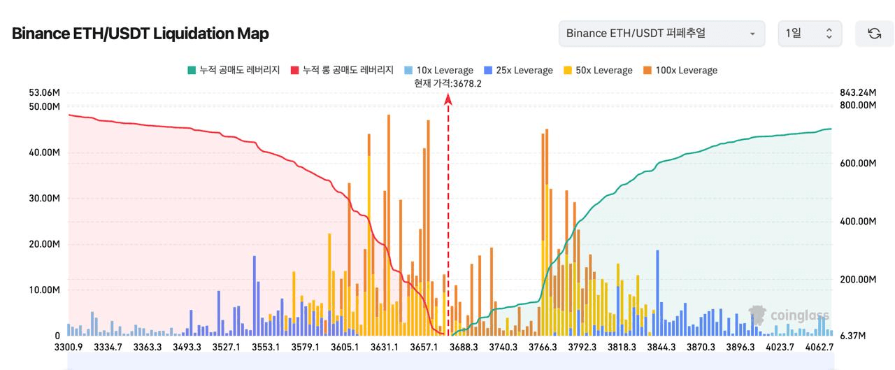The height and width of the screenshot is (370, 895).
Task: Click the zoom range slider below the chart
Action: [450, 361]
